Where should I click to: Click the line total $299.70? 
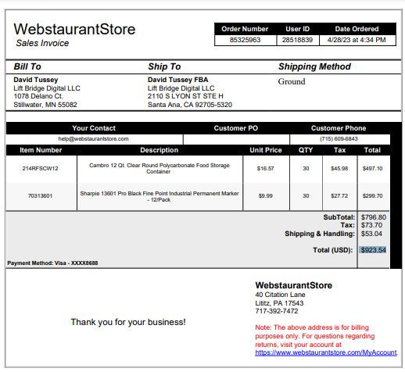pos(372,196)
